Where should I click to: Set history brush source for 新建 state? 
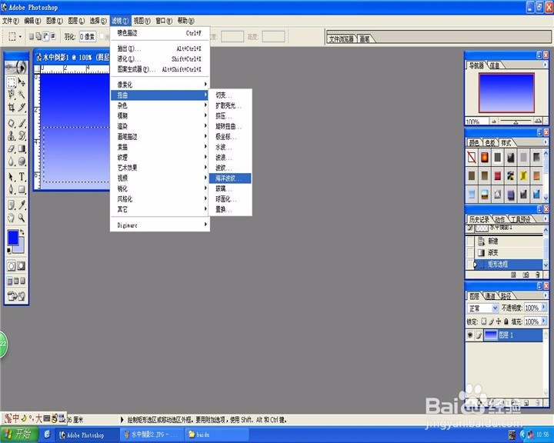click(470, 241)
